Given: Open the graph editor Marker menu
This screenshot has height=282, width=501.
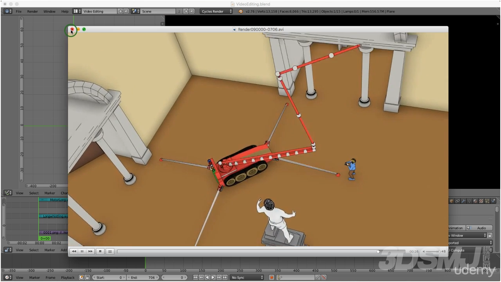Looking at the screenshot, I should (x=50, y=193).
